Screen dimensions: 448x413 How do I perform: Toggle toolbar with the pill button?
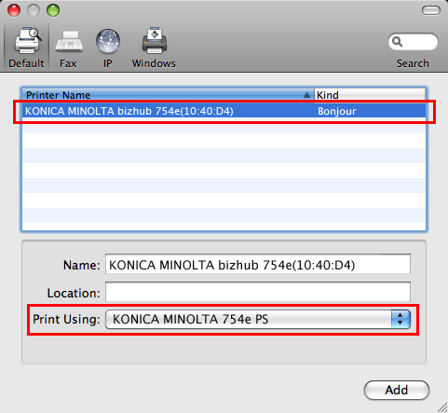click(431, 10)
